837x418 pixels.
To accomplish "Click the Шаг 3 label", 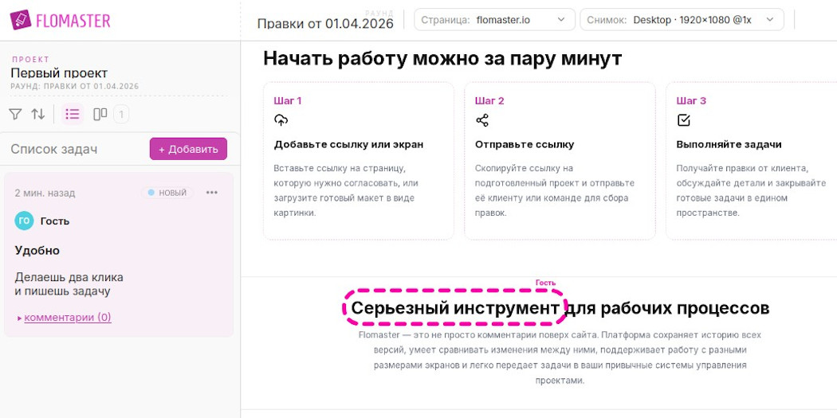I will (691, 101).
